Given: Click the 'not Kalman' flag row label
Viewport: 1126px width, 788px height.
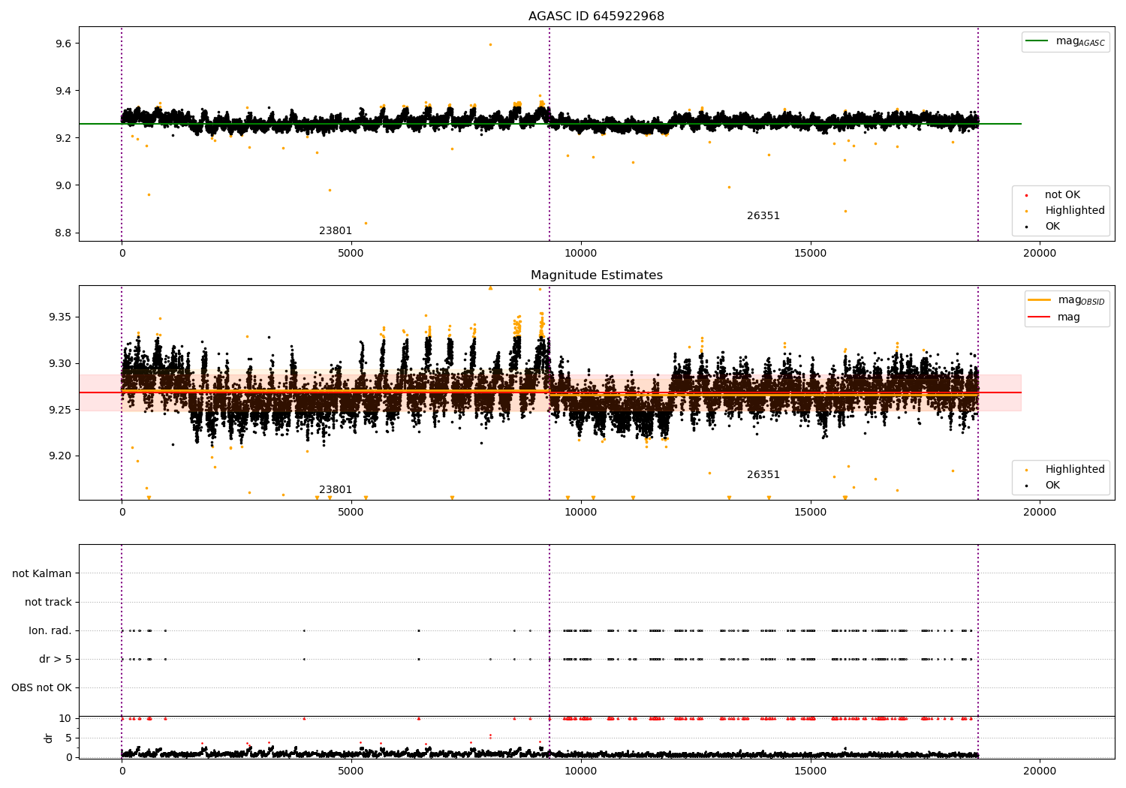Looking at the screenshot, I should click(x=42, y=574).
